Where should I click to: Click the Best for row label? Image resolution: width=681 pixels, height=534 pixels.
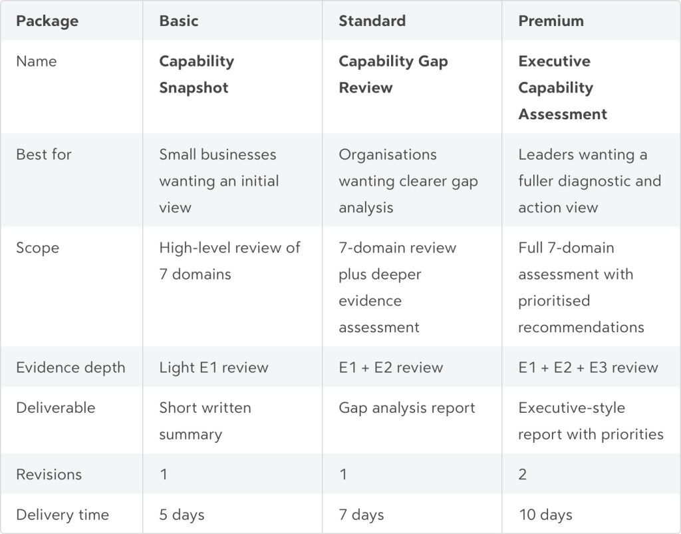44,154
